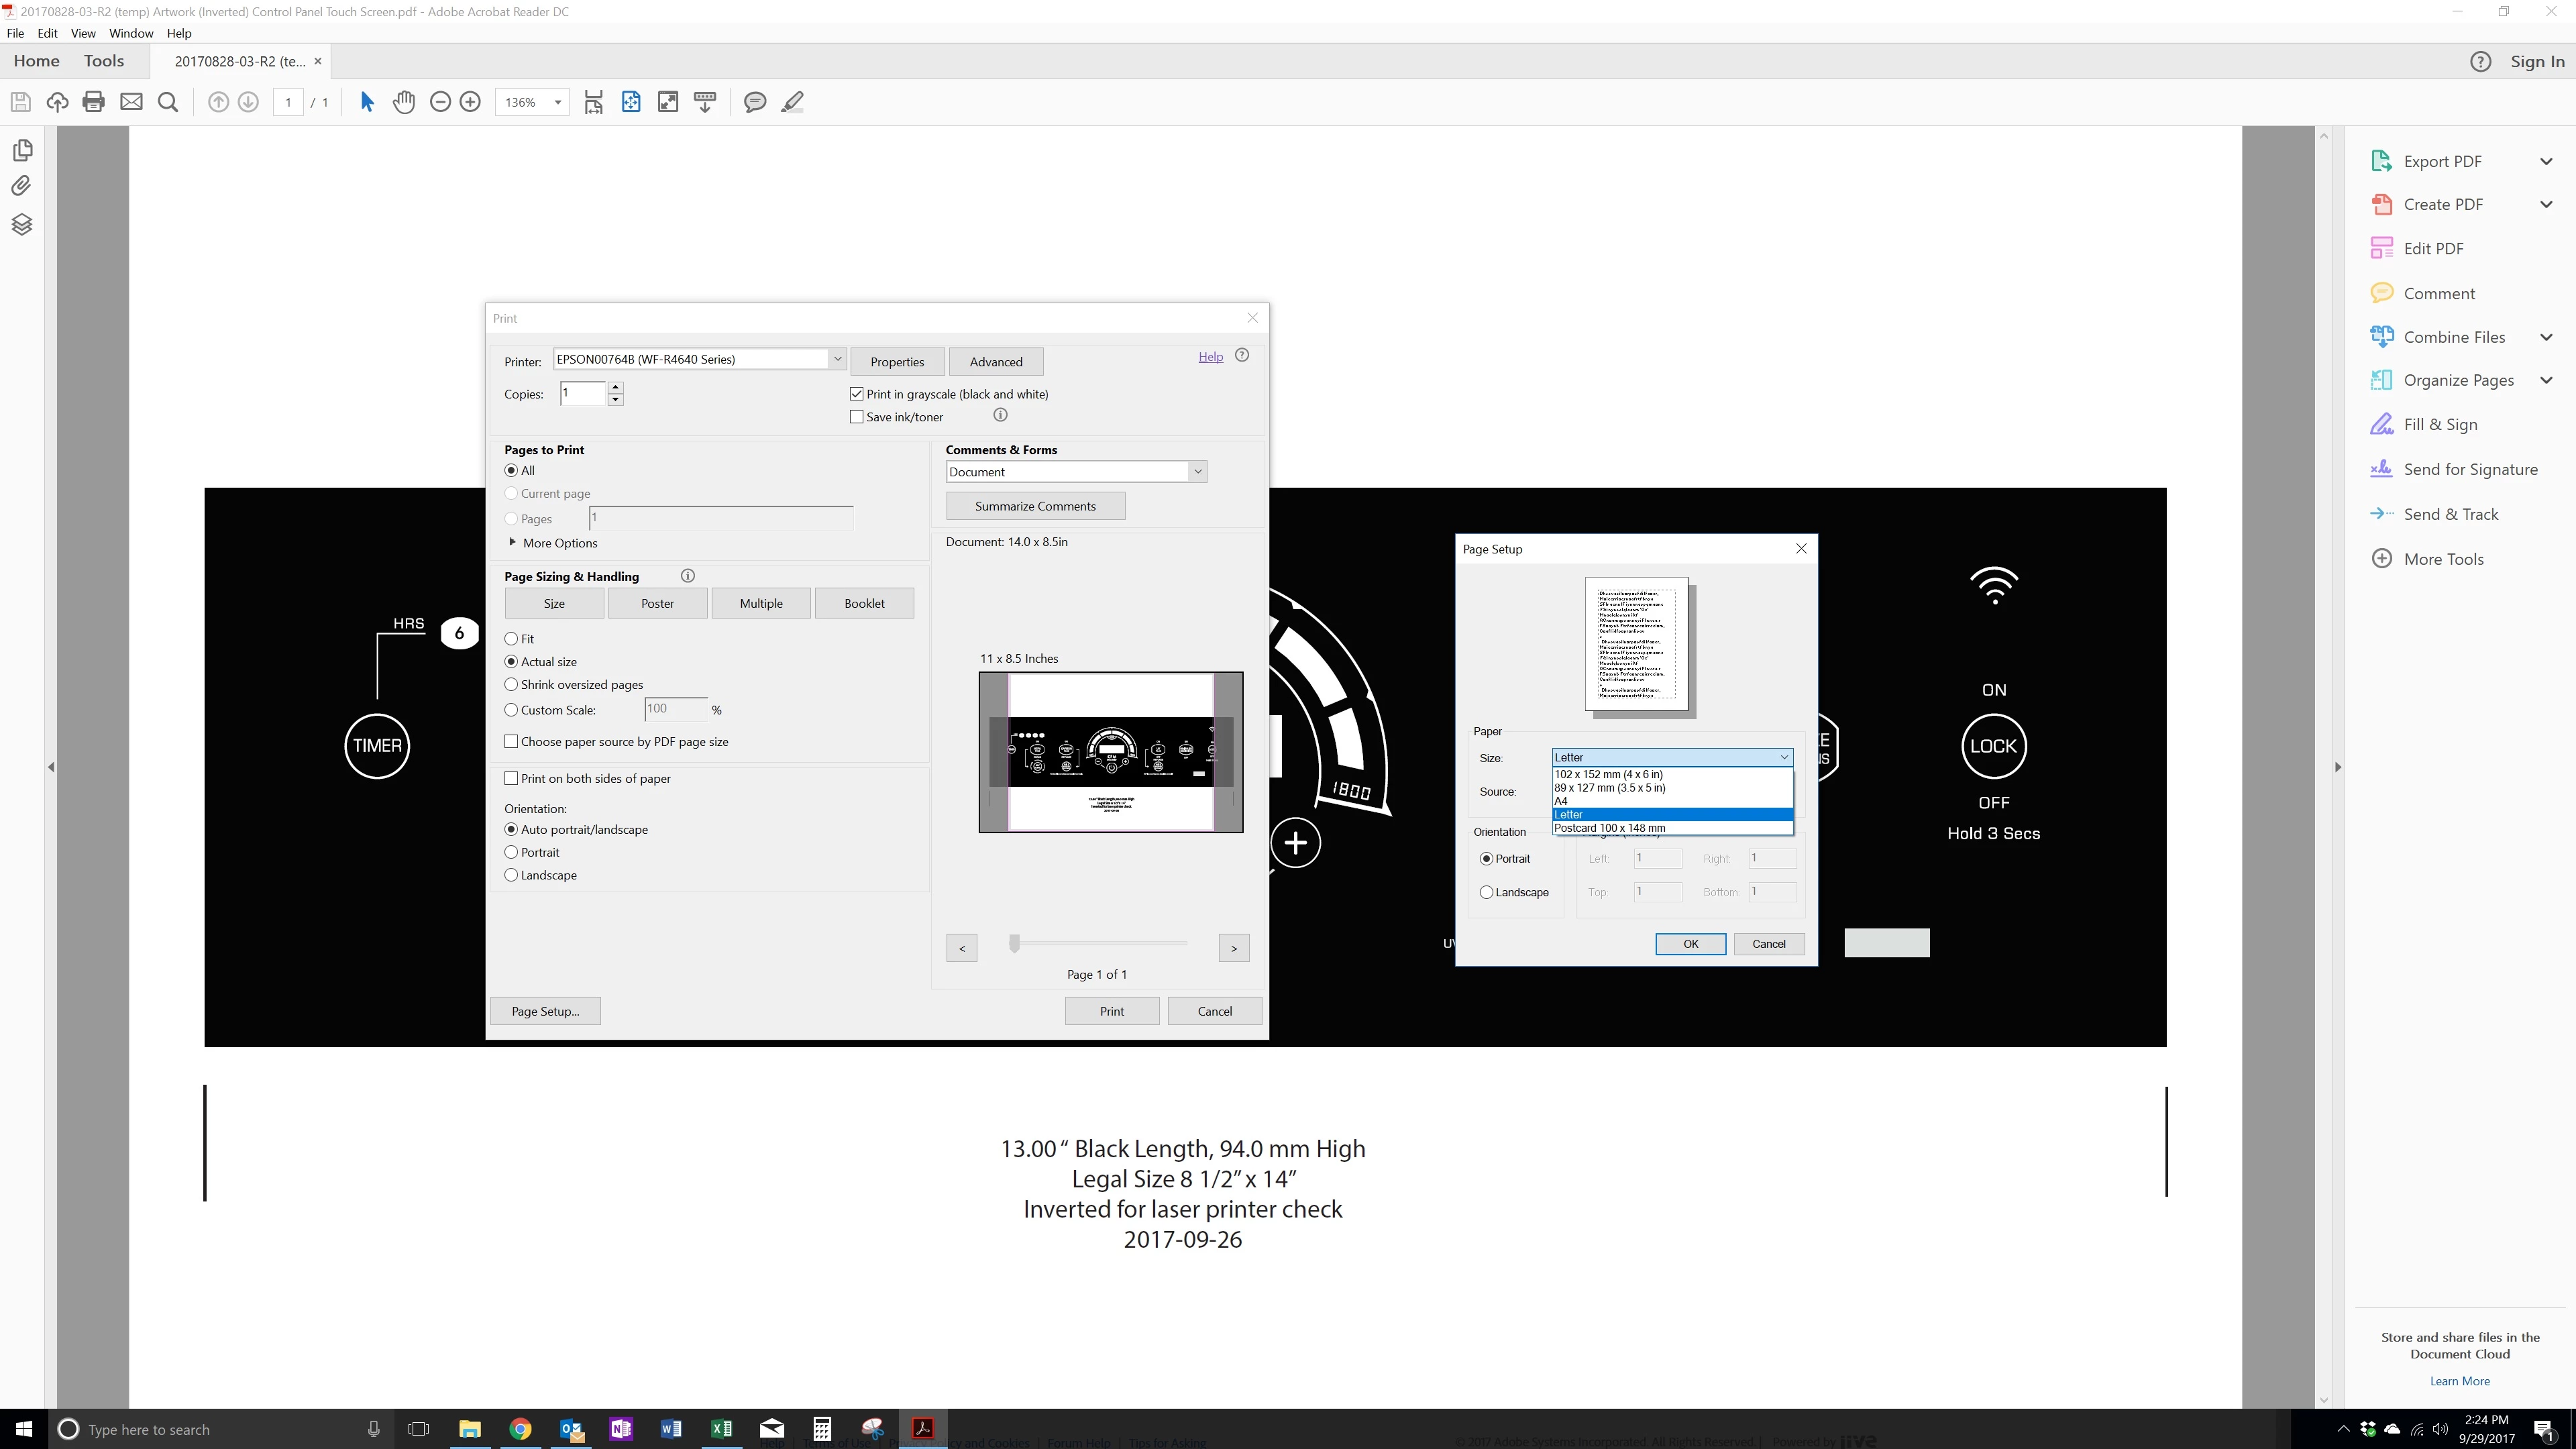
Task: Open the Attachments paperclip panel
Action: coord(22,186)
